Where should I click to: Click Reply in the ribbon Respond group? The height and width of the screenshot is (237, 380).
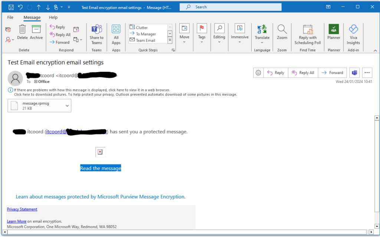click(x=58, y=27)
